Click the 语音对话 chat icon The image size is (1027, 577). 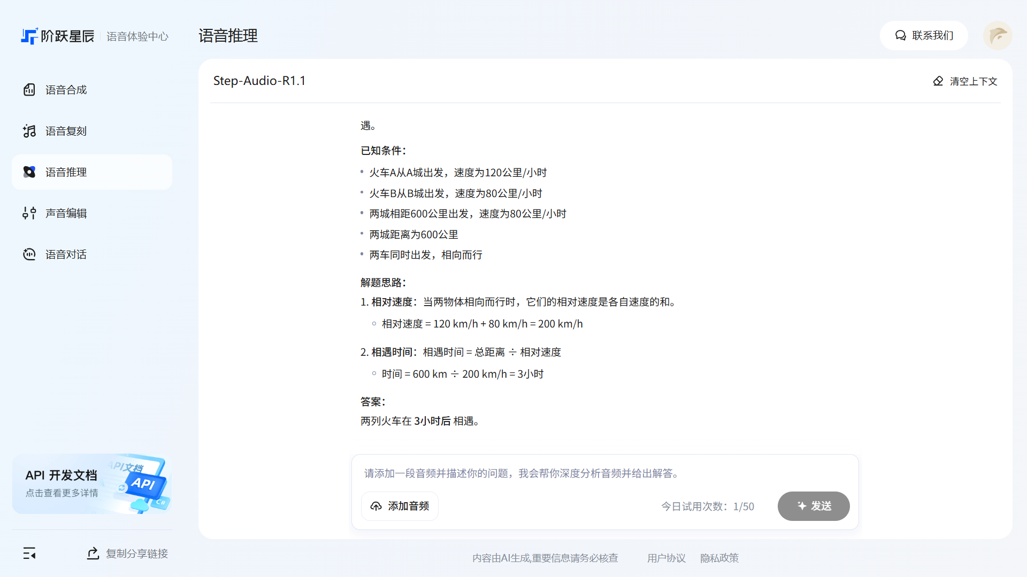(29, 254)
